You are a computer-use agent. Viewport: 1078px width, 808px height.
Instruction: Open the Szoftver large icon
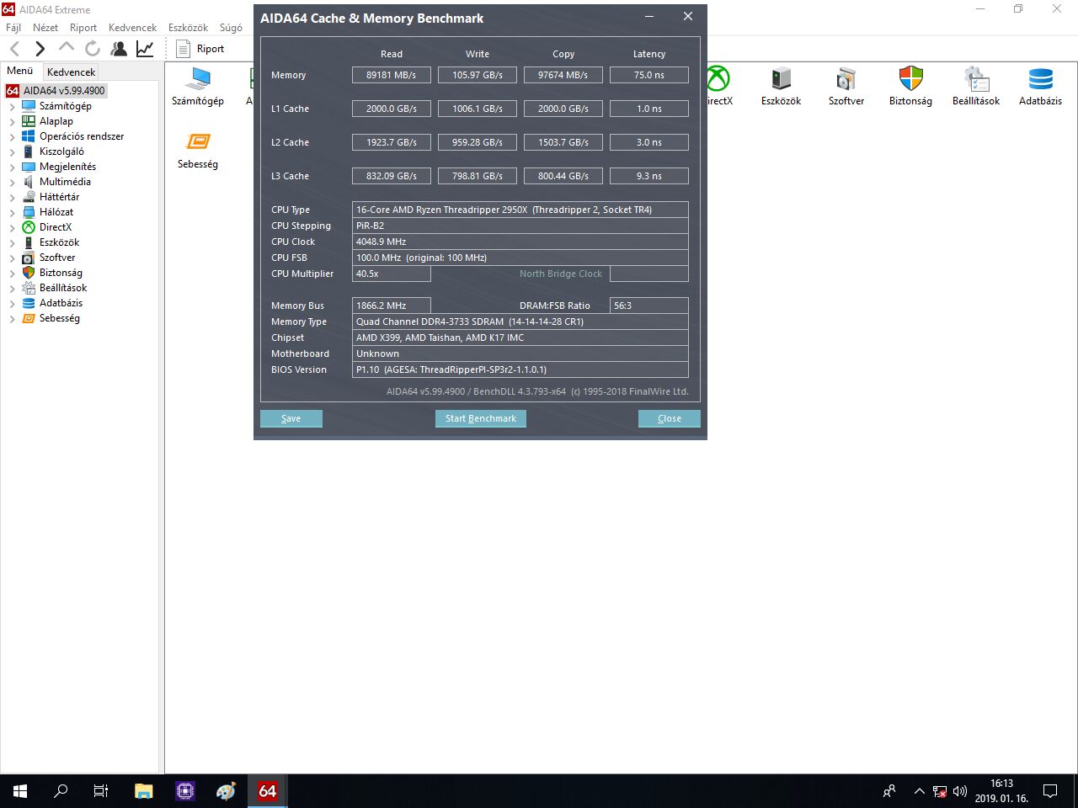click(846, 87)
